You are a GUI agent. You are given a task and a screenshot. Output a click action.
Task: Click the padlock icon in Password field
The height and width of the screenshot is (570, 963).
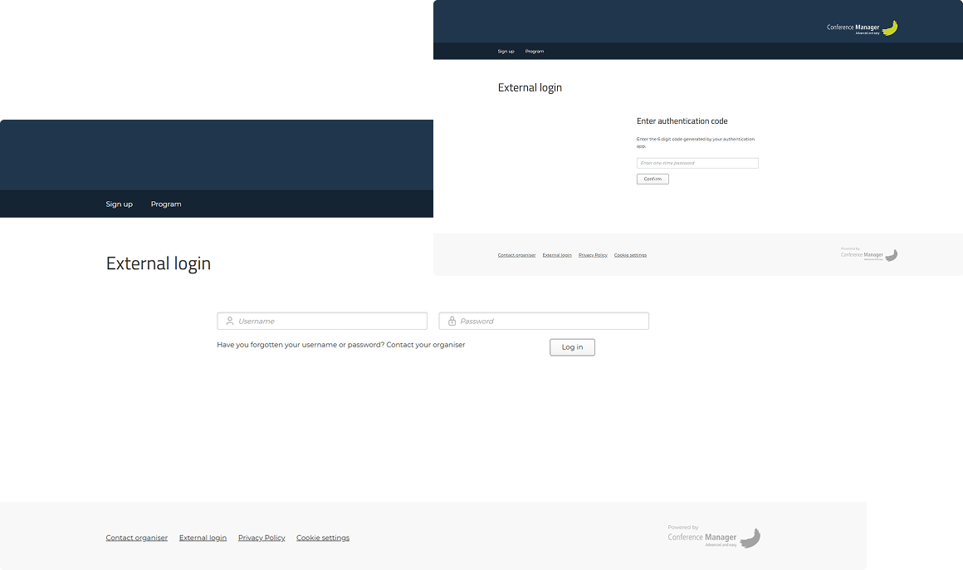(452, 321)
